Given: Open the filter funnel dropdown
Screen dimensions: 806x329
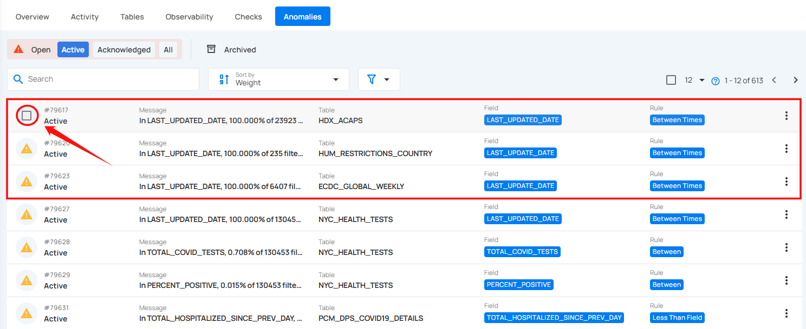Looking at the screenshot, I should click(379, 79).
